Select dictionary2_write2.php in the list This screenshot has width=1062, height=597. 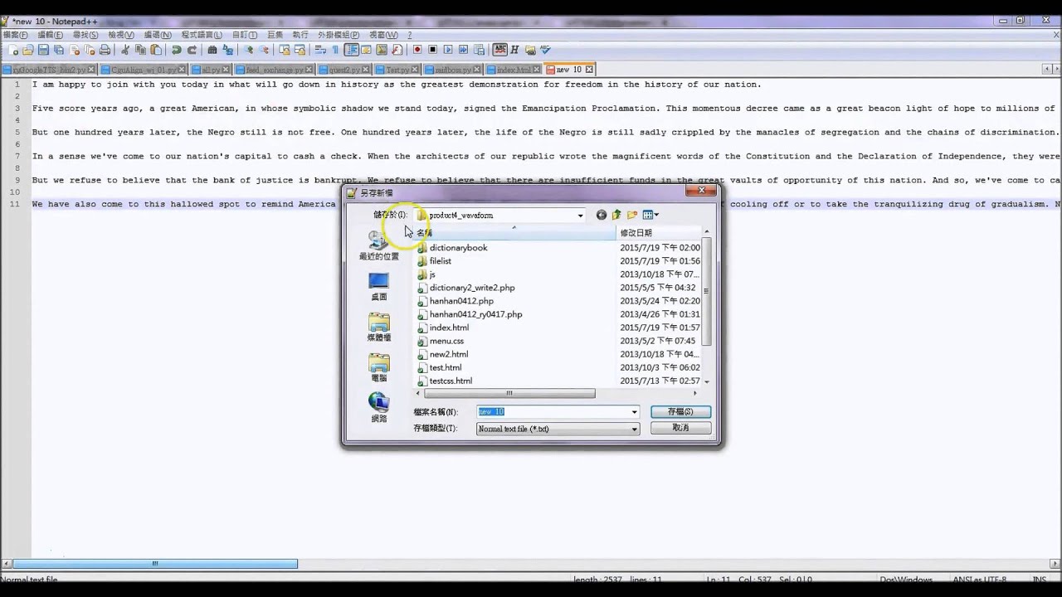pos(472,288)
